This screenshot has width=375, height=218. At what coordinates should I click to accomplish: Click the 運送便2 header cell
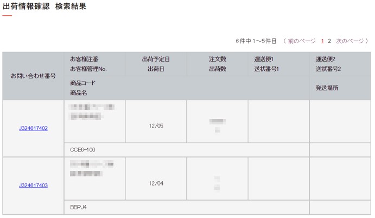340,64
